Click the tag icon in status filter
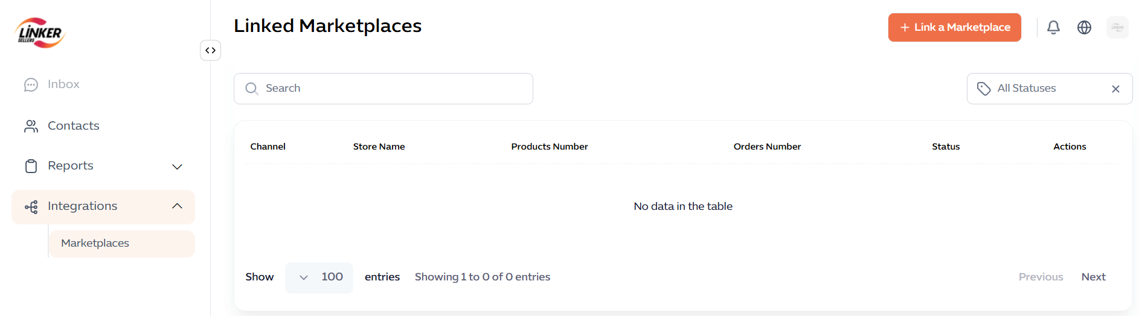Image resolution: width=1139 pixels, height=316 pixels. click(984, 89)
